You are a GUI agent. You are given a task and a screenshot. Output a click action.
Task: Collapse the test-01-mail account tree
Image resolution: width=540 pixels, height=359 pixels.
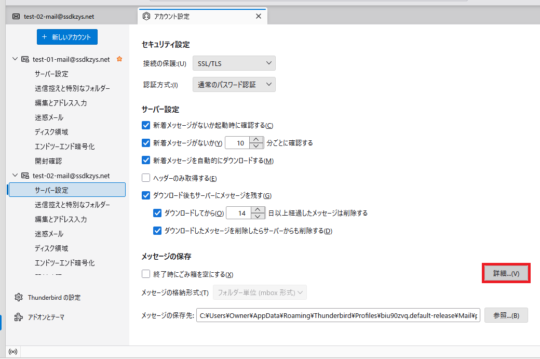(x=15, y=59)
